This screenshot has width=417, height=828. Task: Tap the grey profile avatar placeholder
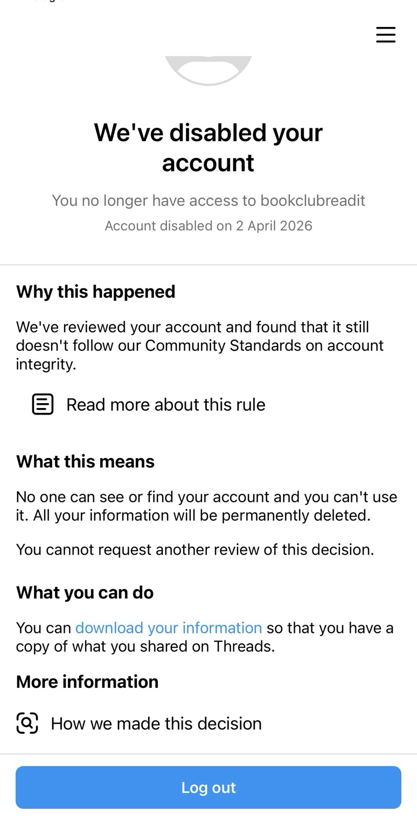(208, 70)
